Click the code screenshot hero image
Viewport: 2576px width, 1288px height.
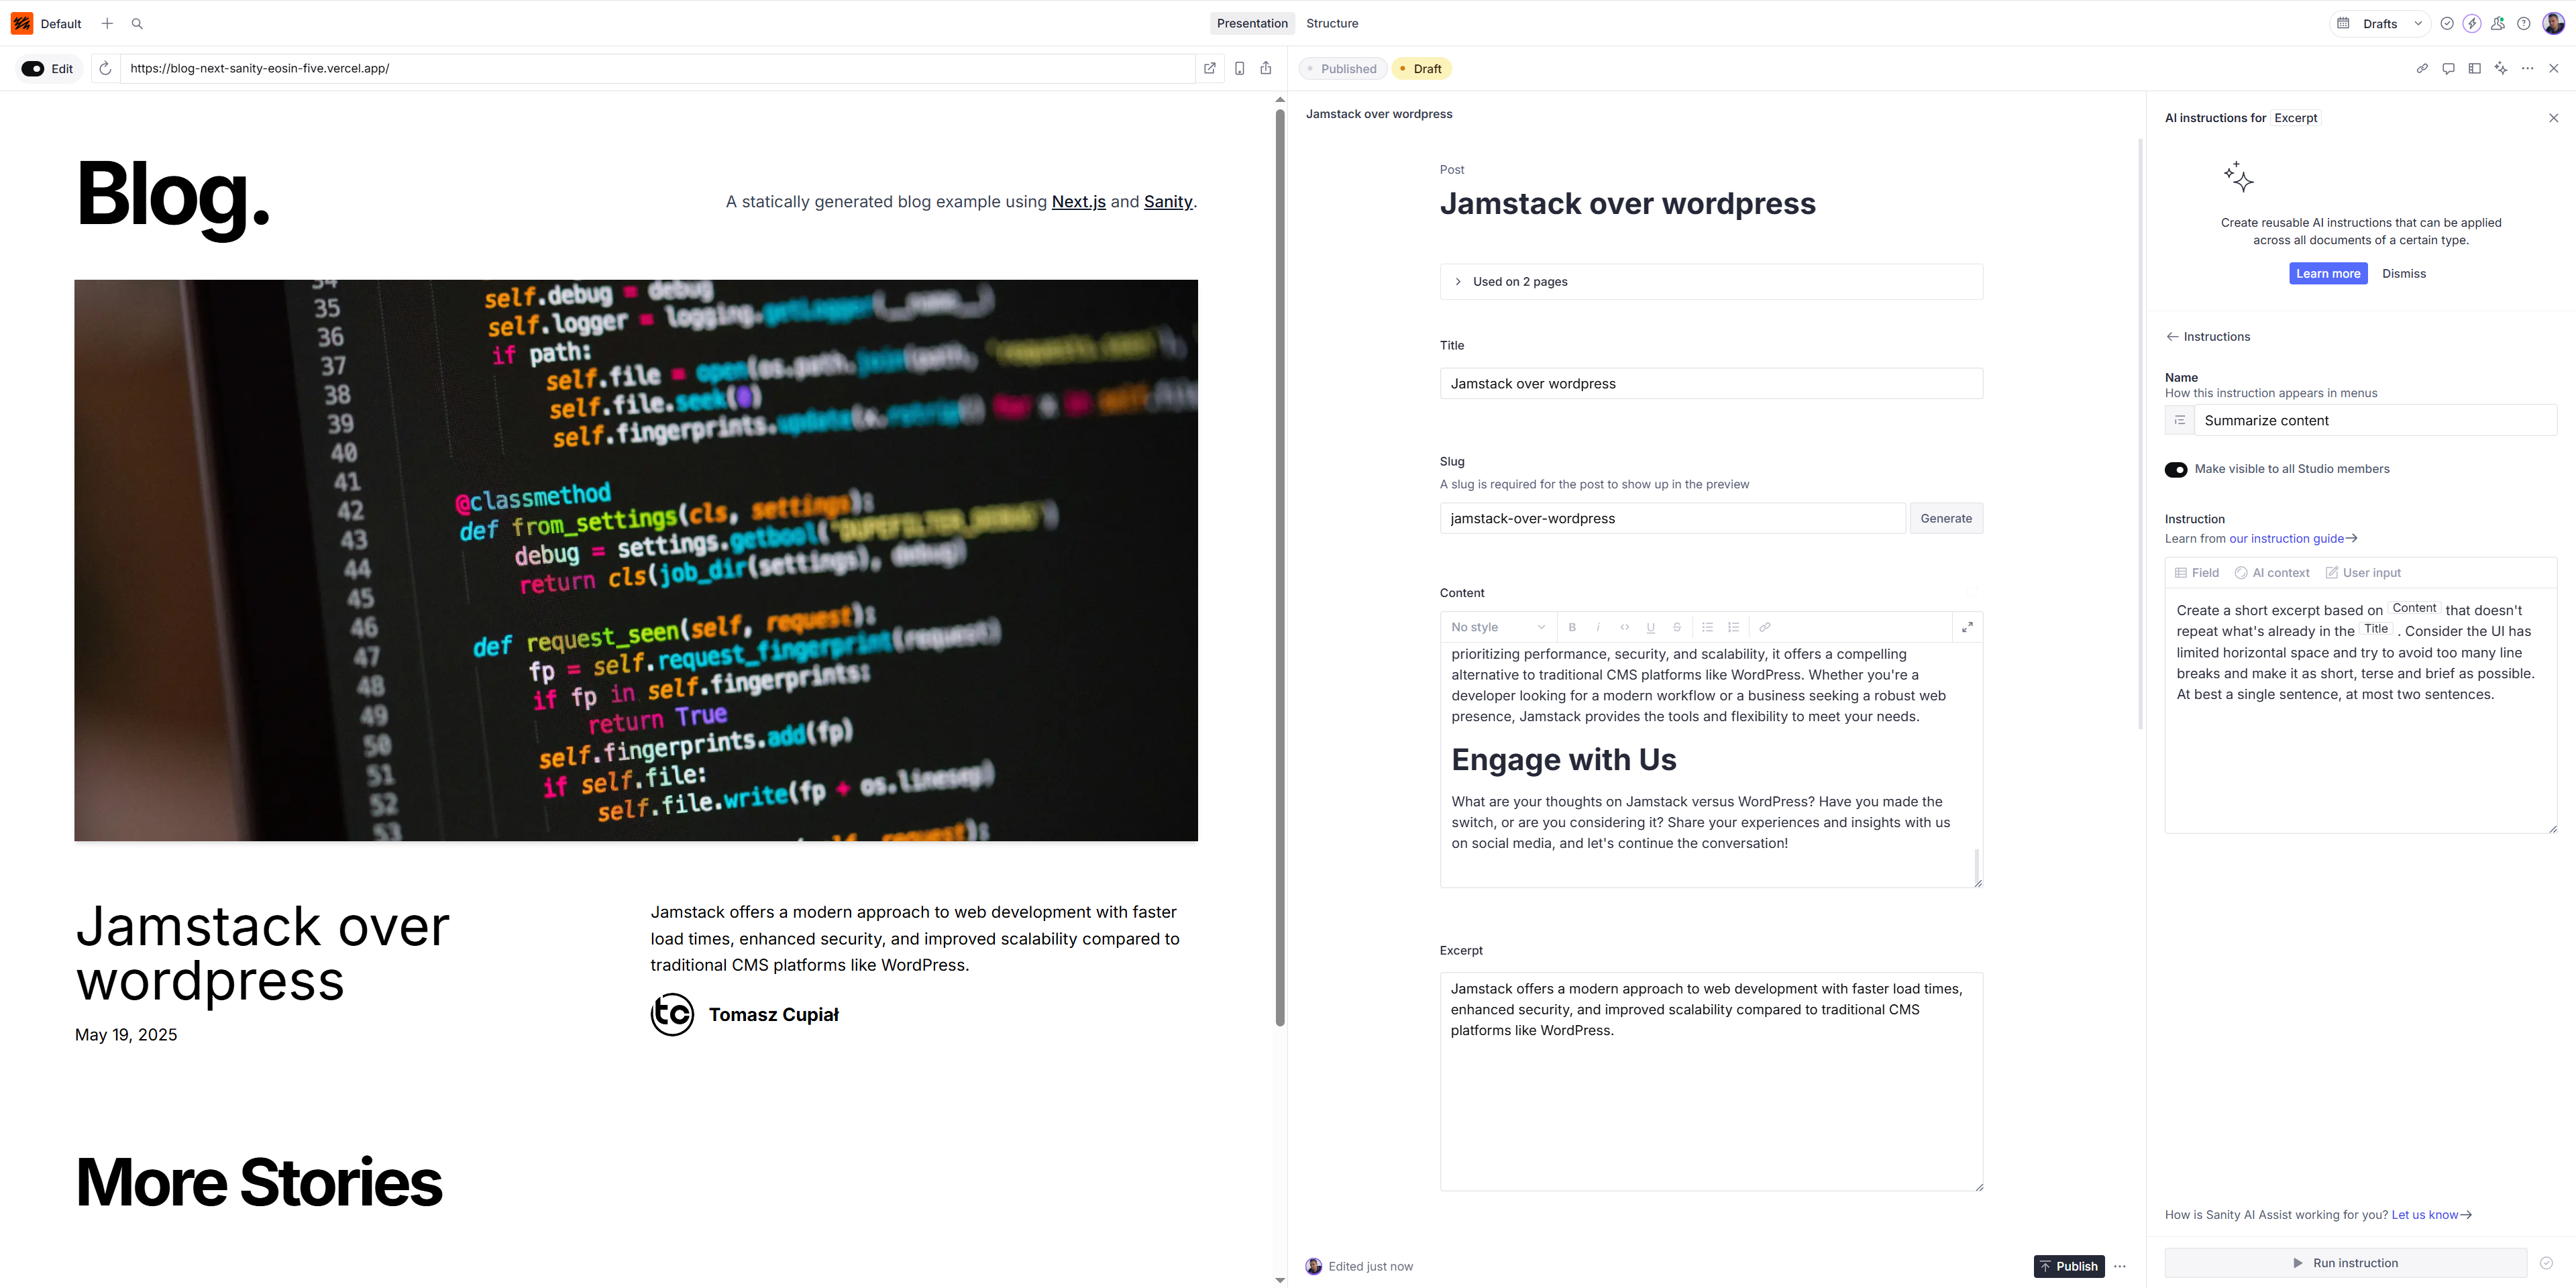636,560
